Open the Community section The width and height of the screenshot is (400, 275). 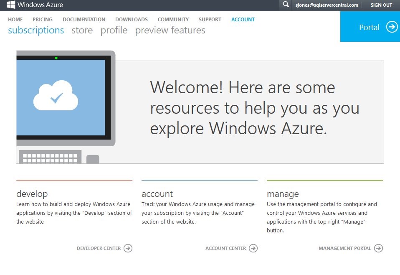[173, 20]
